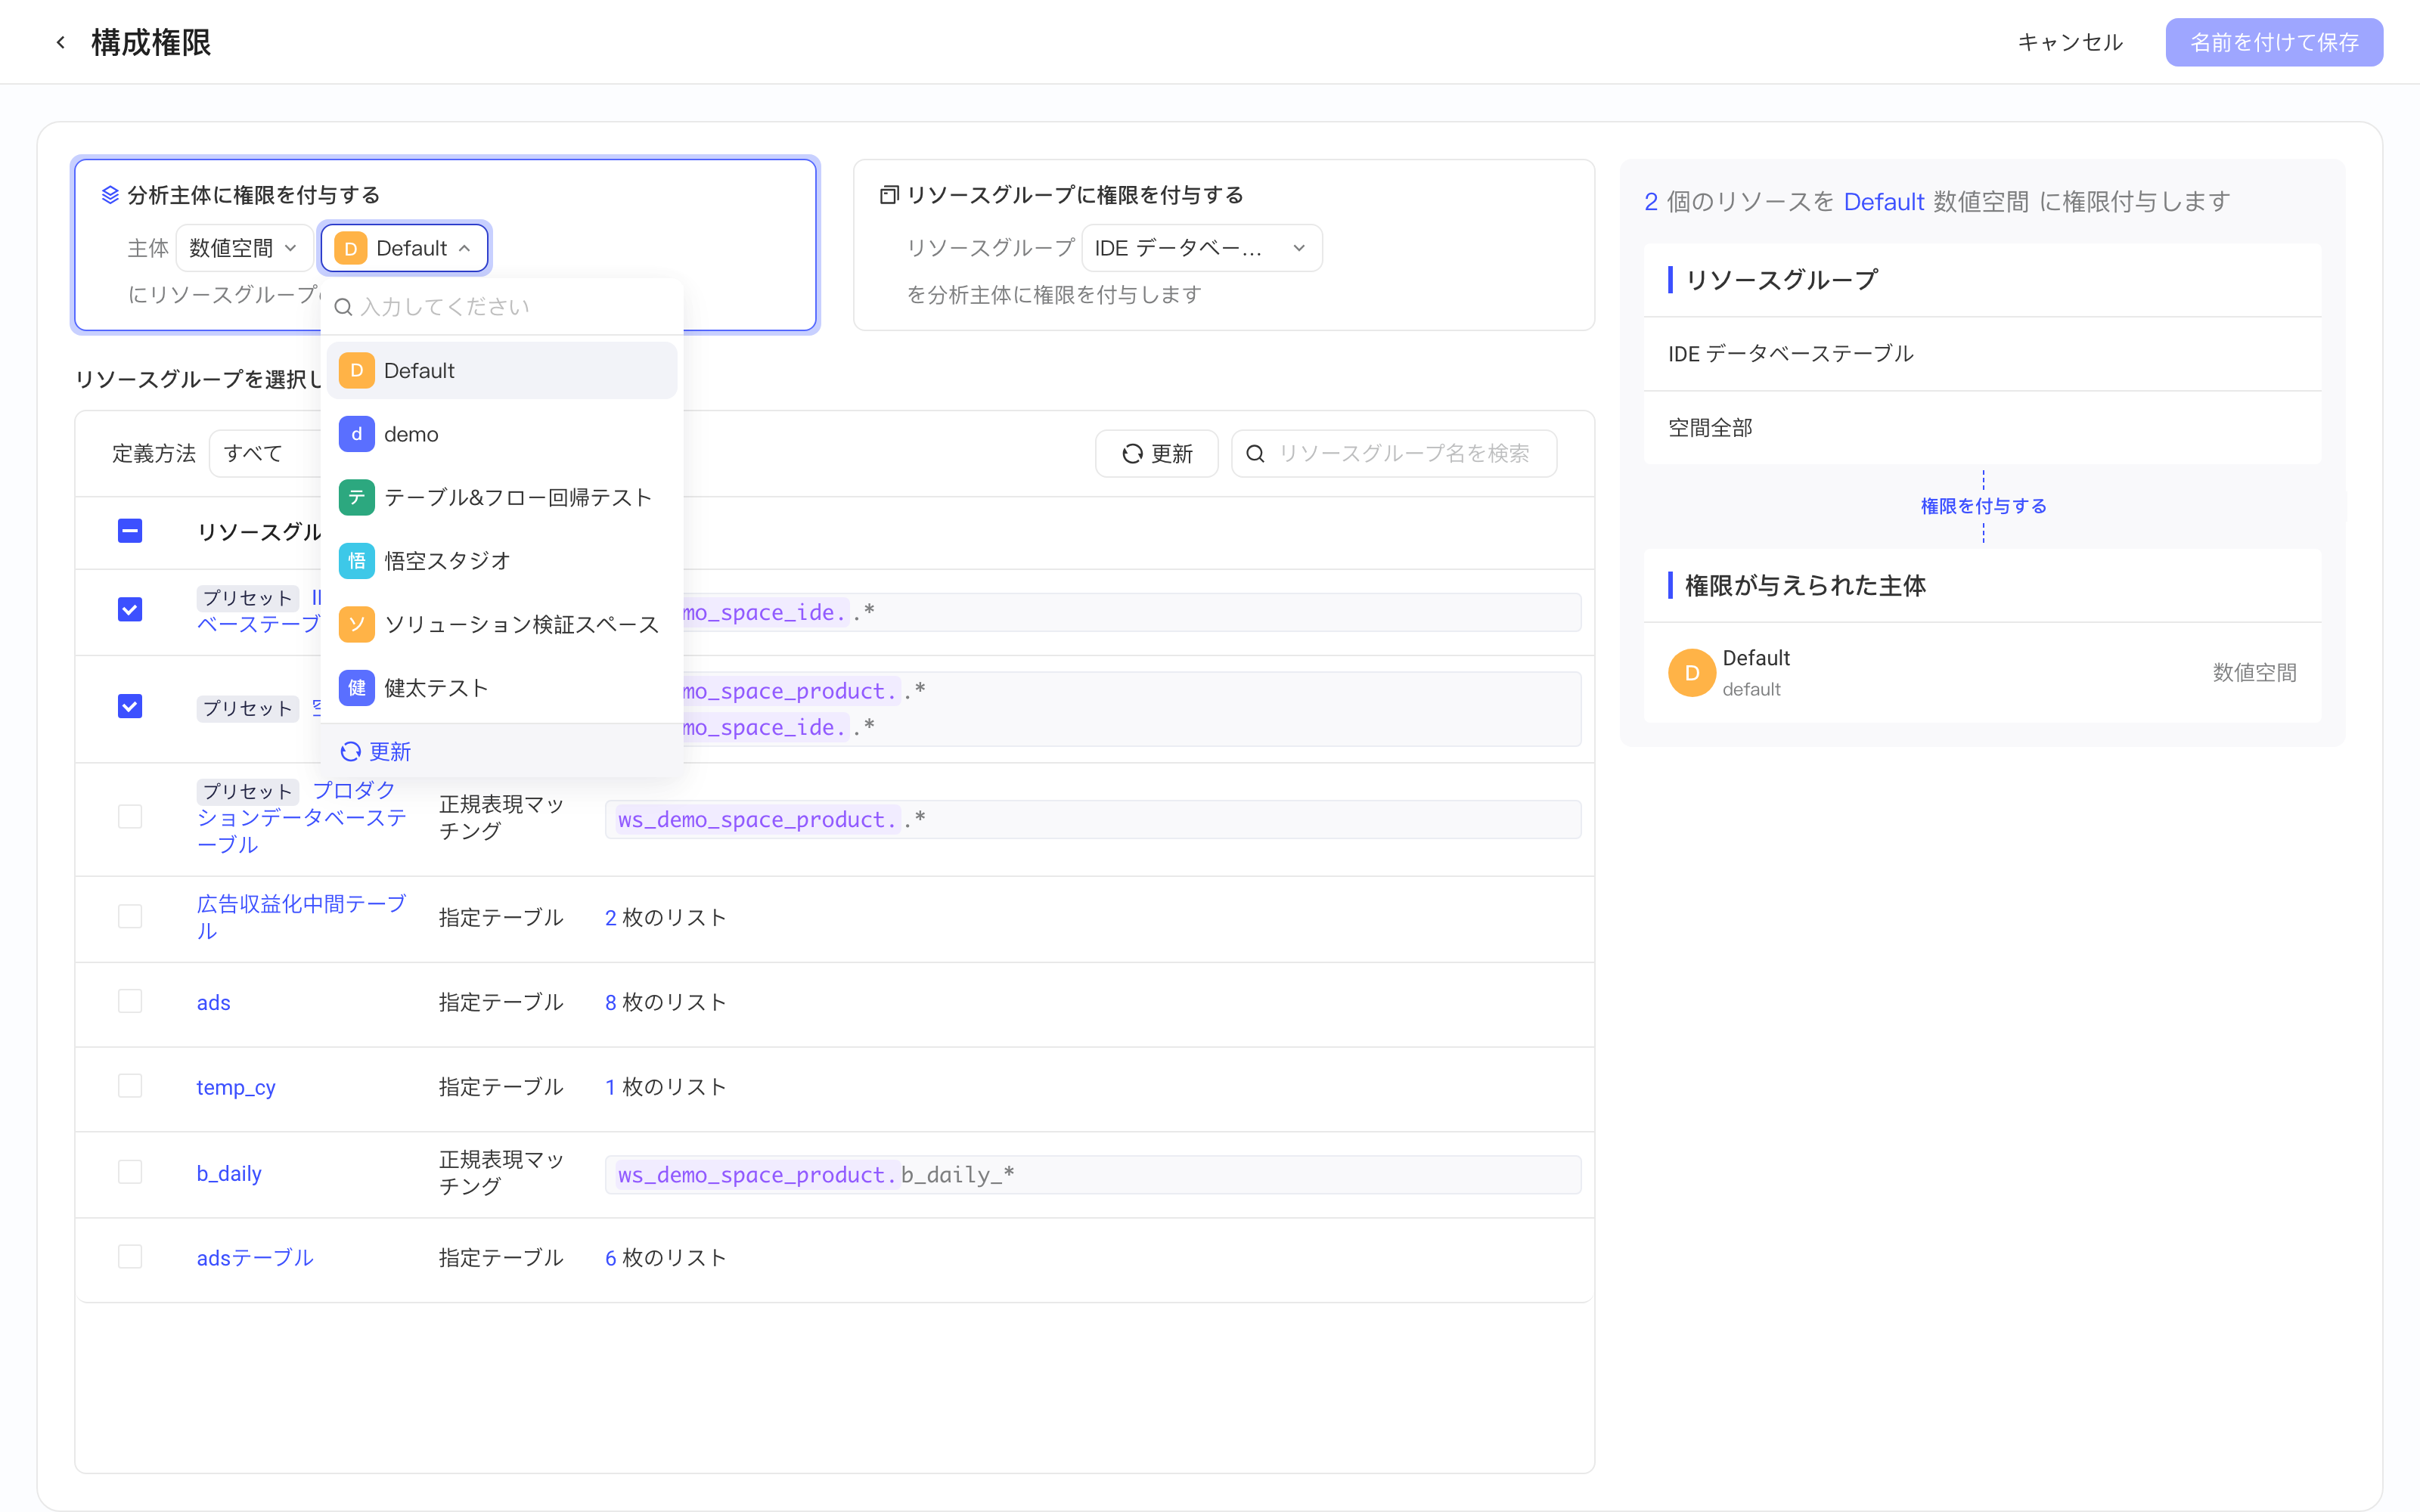Click the cyan 悟 avatar icon
Image resolution: width=2420 pixels, height=1512 pixels.
356,561
